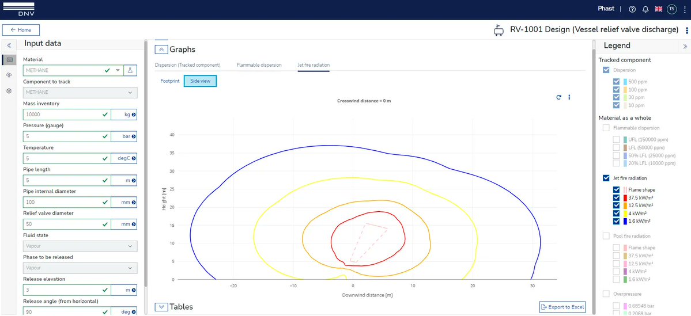Change language via UK flag icon
Image resolution: width=691 pixels, height=316 pixels.
[659, 9]
